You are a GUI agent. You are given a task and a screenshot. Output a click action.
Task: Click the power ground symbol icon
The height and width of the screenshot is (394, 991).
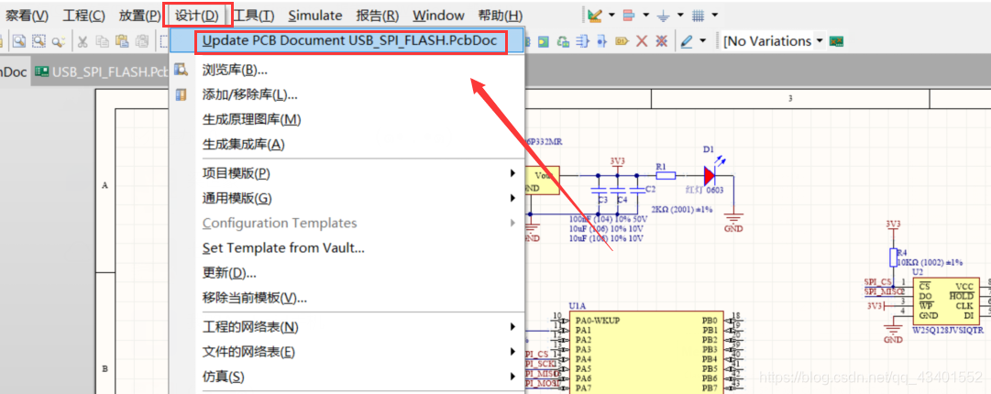pyautogui.click(x=663, y=15)
